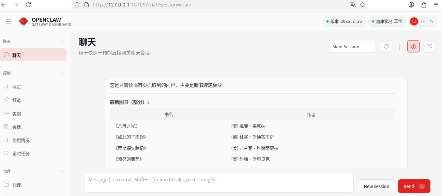Click the 作者 column header
Image resolution: width=442 pixels, height=196 pixels.
pos(311,114)
